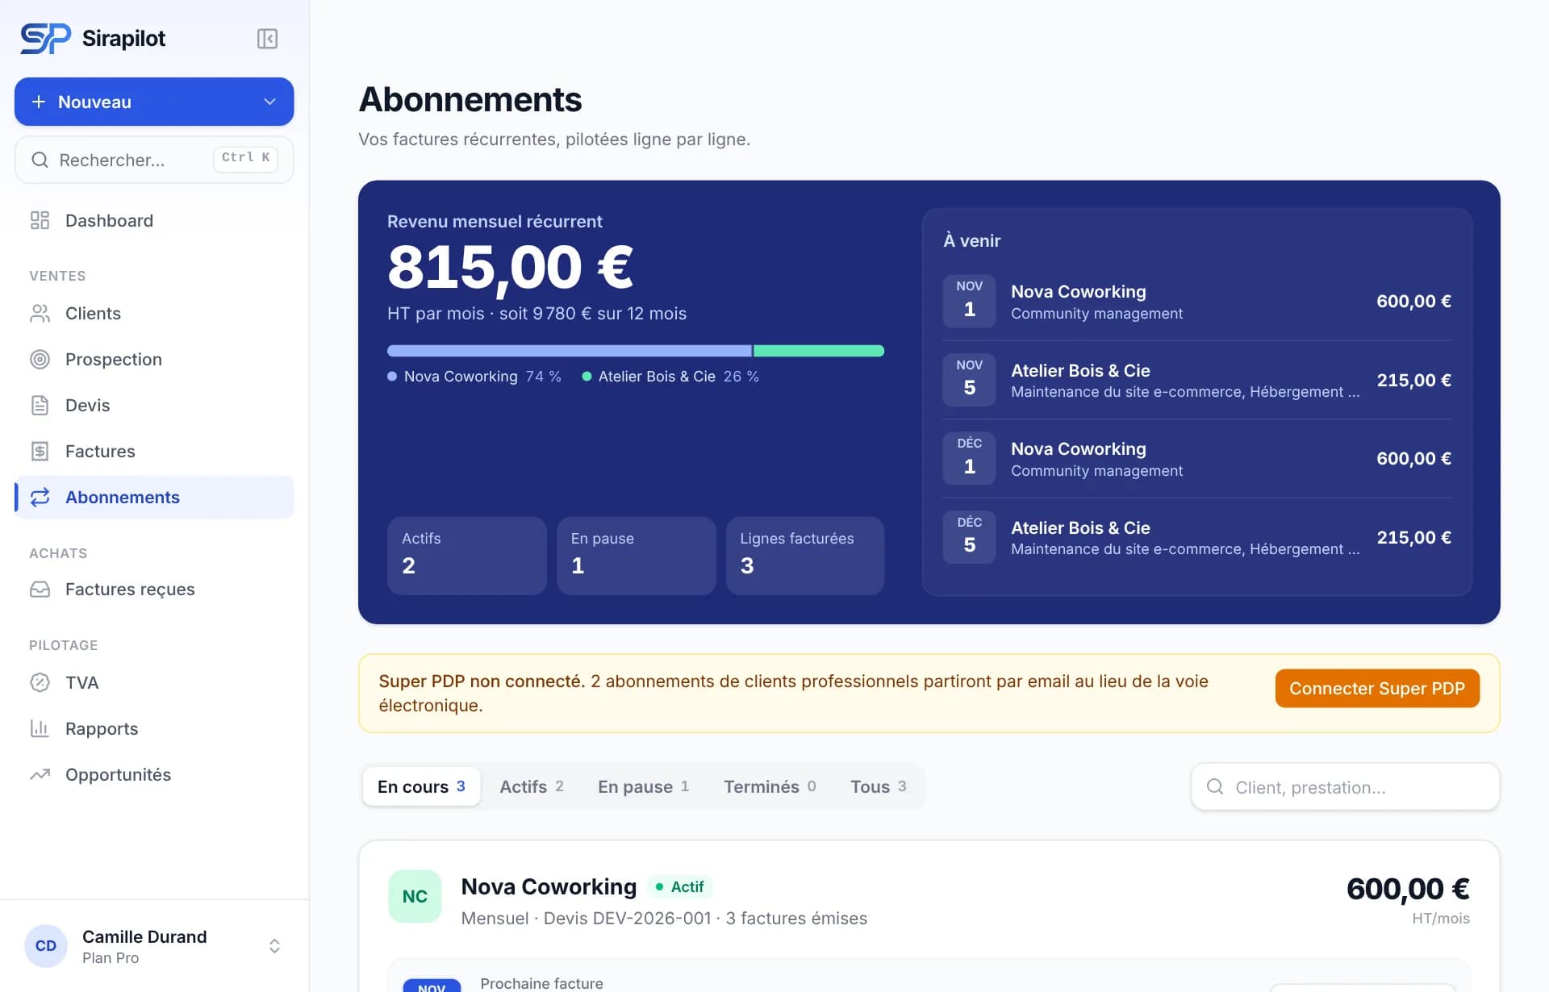The image size is (1549, 992).
Task: Open the NOV 1 Nova Coworking upcoming invoice
Action: pos(1197,302)
